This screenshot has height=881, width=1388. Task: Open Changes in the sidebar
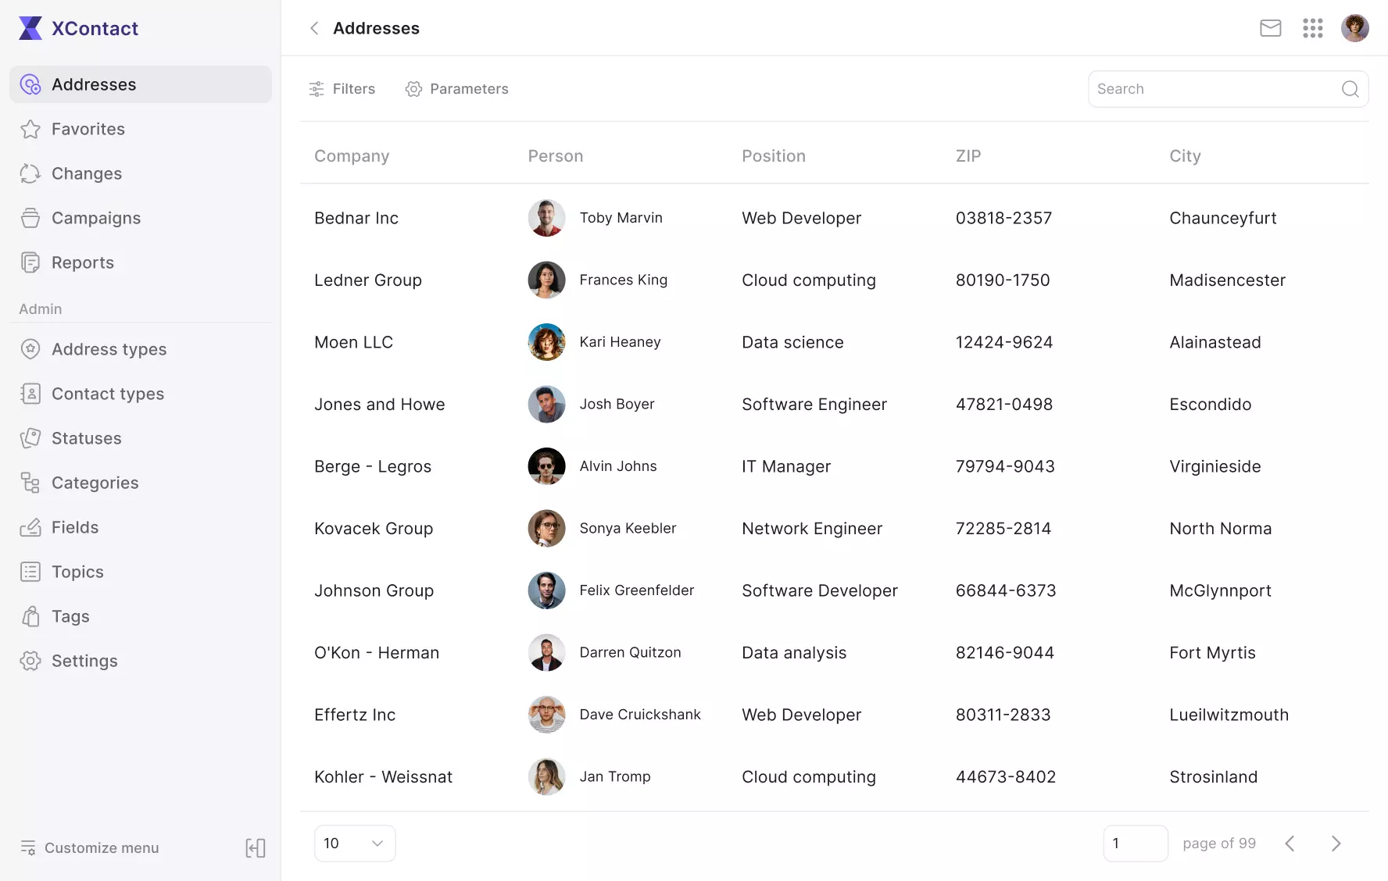point(141,173)
